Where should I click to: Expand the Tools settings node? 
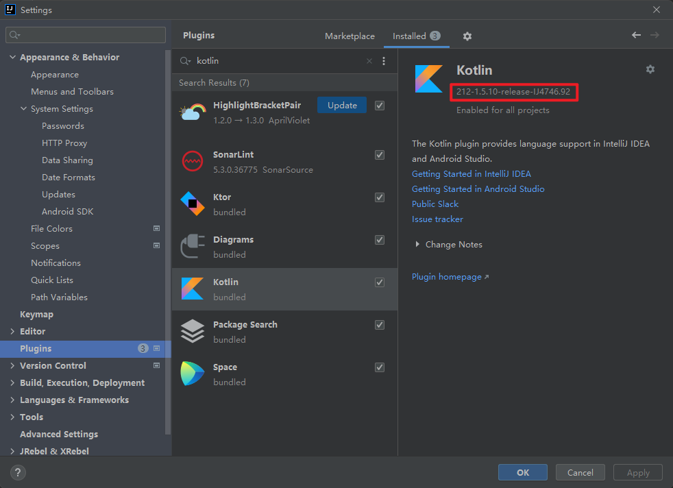click(12, 417)
